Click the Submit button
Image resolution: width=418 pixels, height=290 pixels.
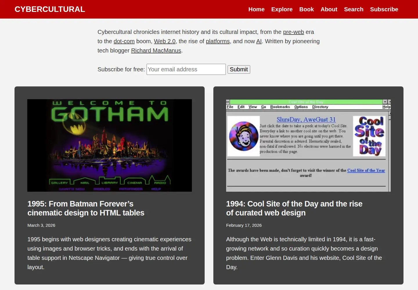(x=239, y=69)
